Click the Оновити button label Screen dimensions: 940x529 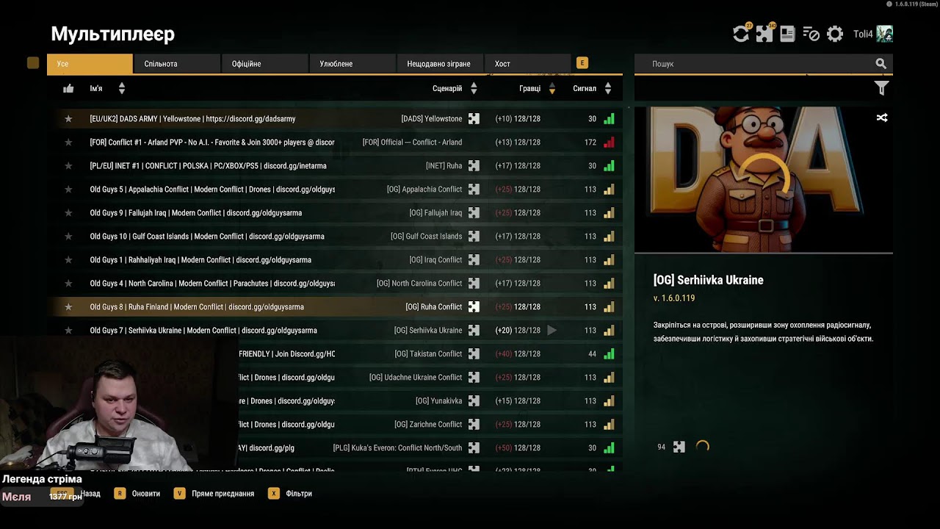146,494
